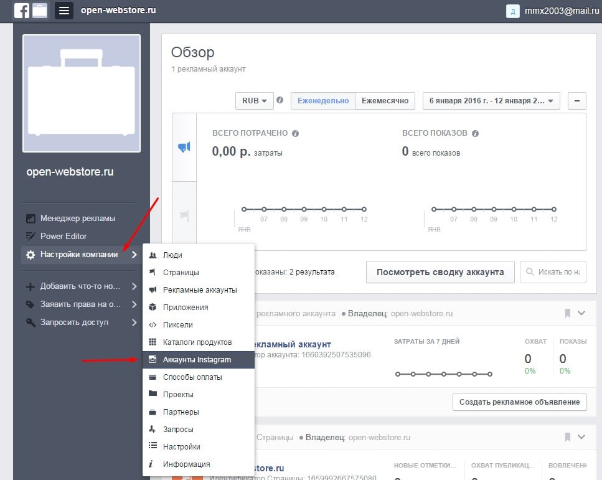Choose Страницы from the submenu
Image resolution: width=602 pixels, height=480 pixels.
tap(199, 272)
